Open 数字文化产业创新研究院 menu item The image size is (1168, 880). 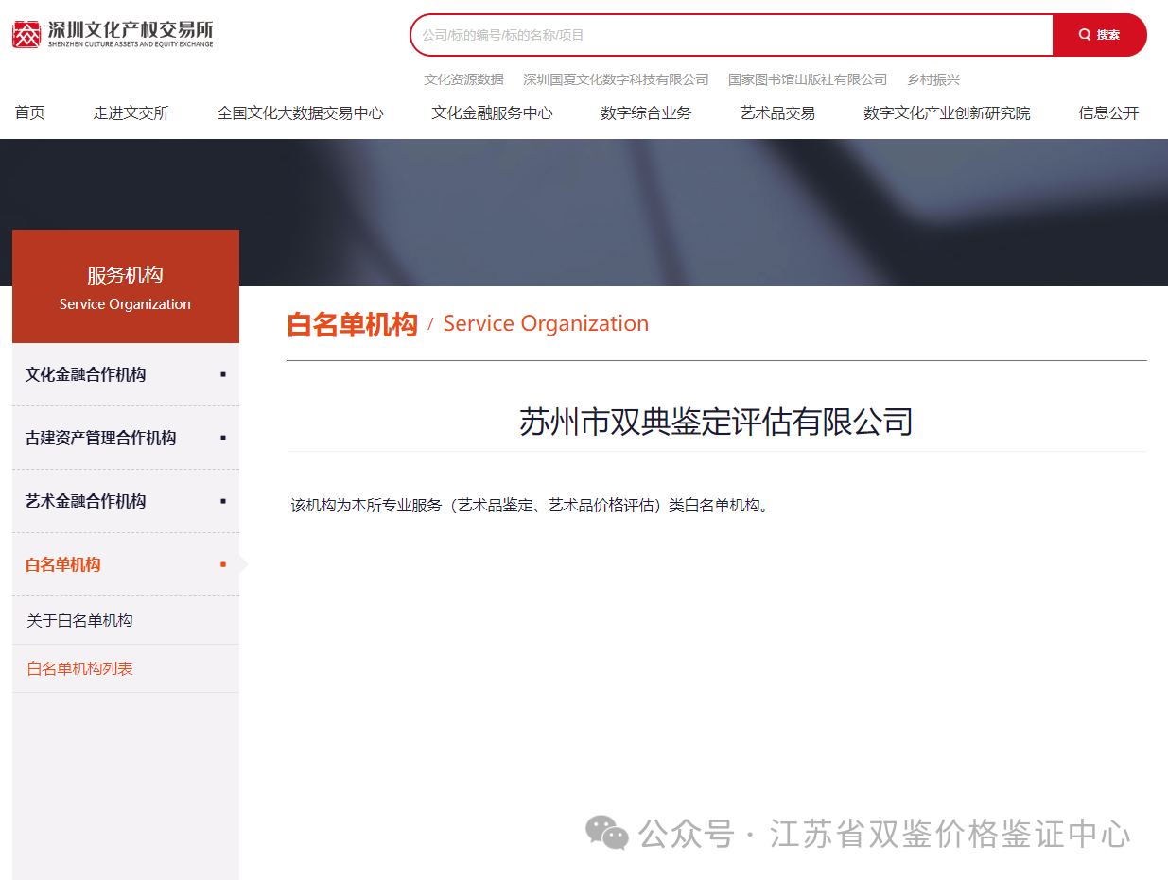coord(947,113)
